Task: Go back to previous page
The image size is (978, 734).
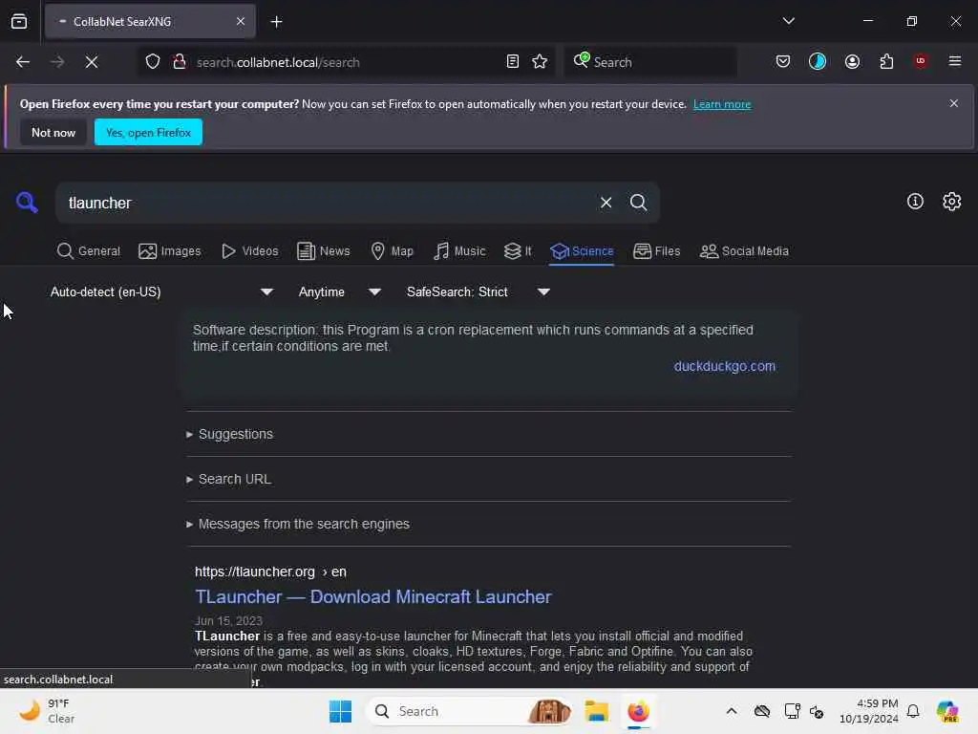Action: pos(23,62)
